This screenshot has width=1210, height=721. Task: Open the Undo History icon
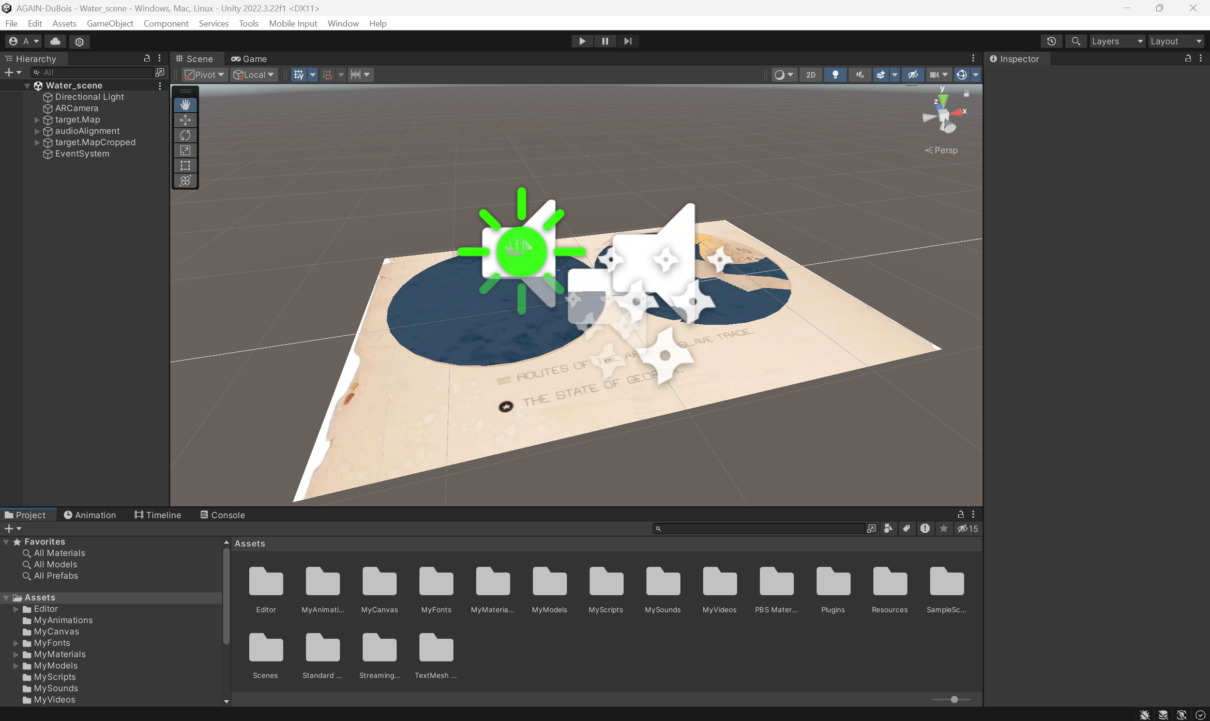(1051, 41)
